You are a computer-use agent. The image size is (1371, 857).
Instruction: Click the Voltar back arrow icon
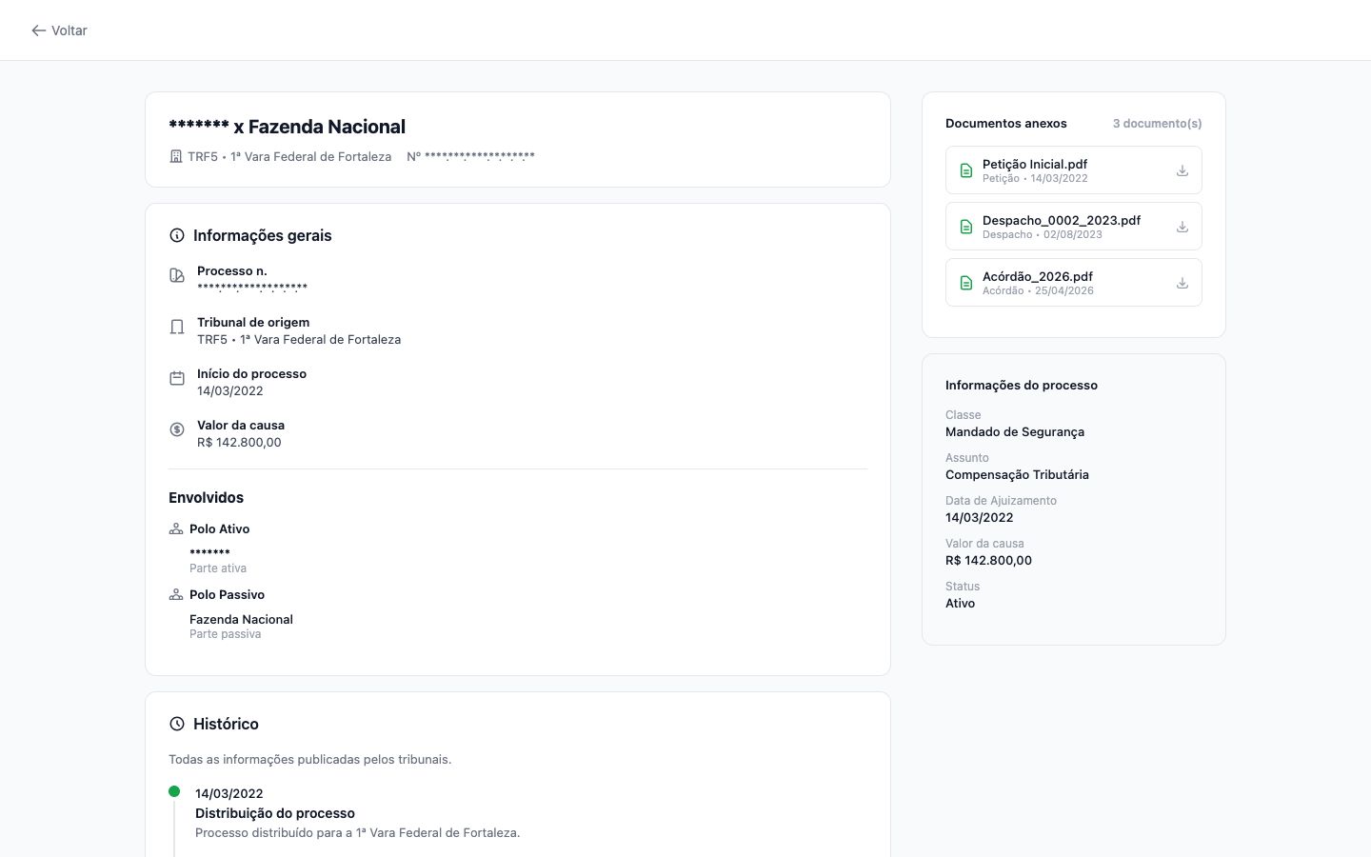click(38, 30)
